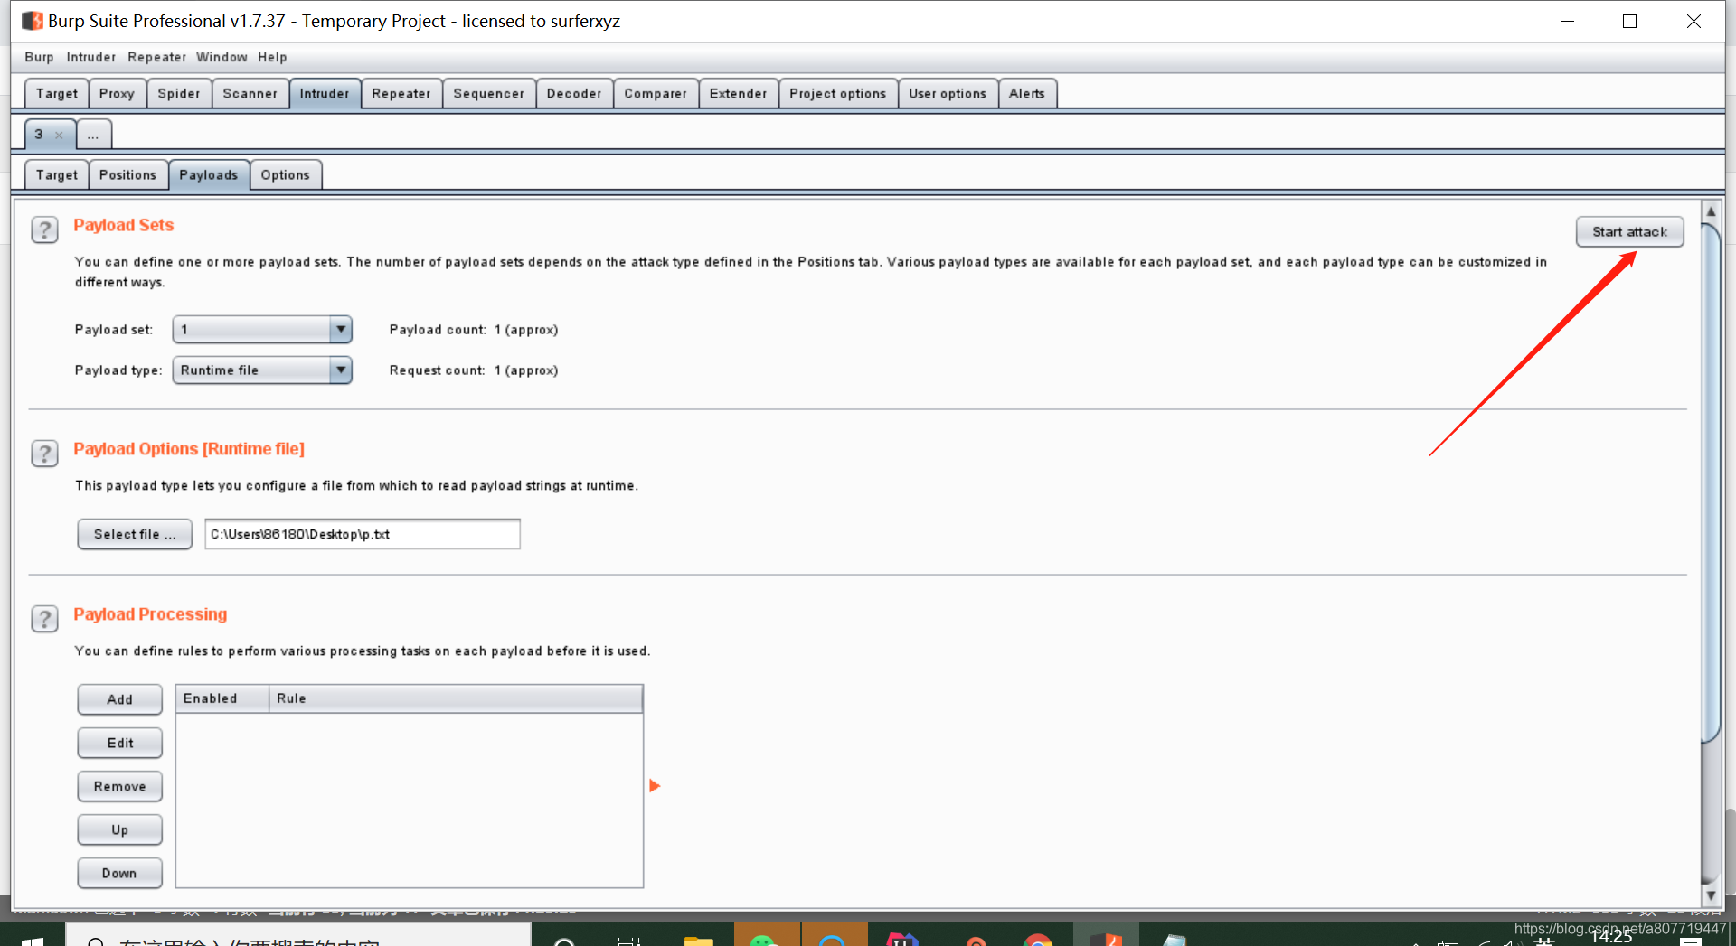Switch to the Decoder tab
This screenshot has height=946, width=1736.
[574, 93]
